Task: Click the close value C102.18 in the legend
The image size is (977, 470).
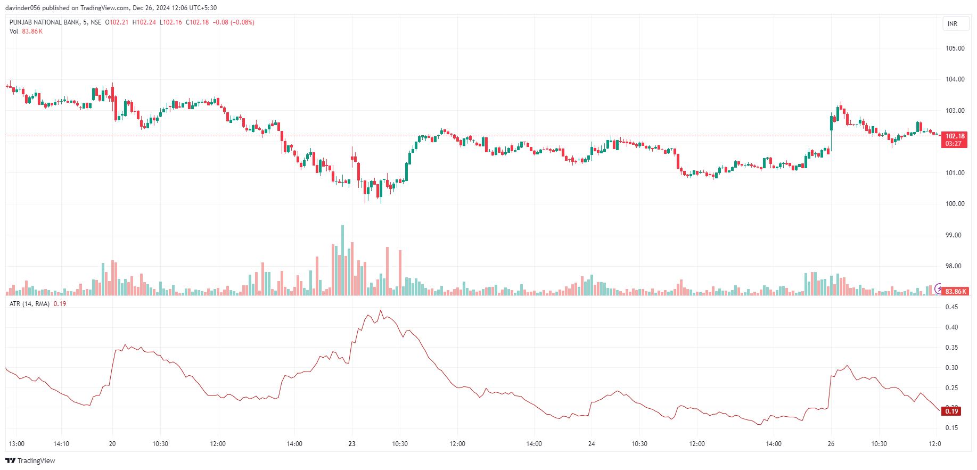Action: (198, 22)
